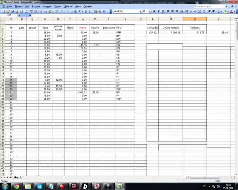Open the Файл menu
The image size is (238, 190).
(x=9, y=6)
